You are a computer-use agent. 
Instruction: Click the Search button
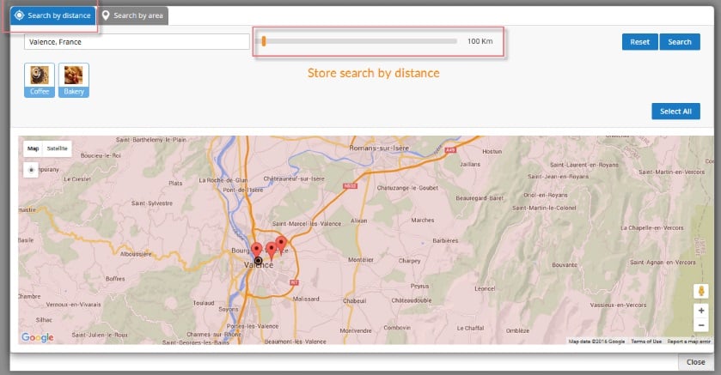click(680, 42)
